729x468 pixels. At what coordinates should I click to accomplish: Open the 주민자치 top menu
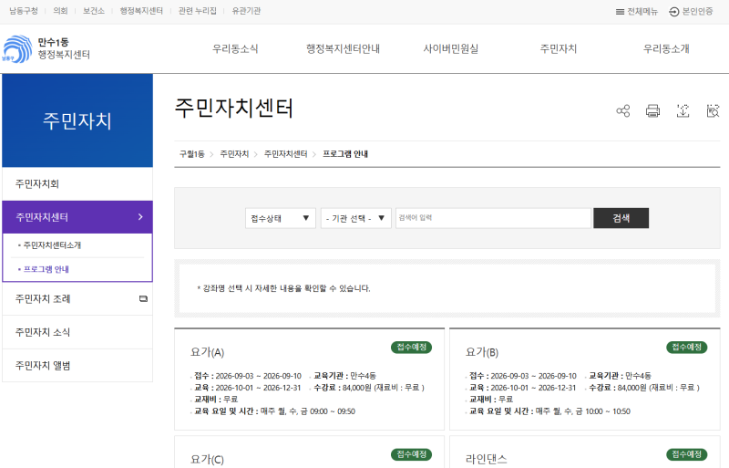(559, 48)
